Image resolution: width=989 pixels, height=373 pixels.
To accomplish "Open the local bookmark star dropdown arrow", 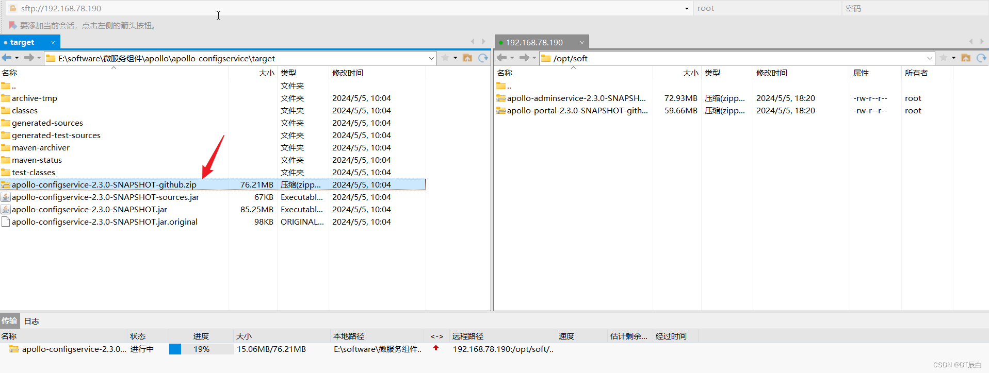I will (456, 58).
